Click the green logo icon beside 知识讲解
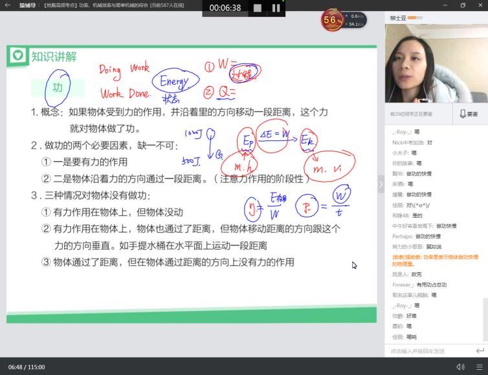Viewport: 488px width, 375px height. [17, 56]
